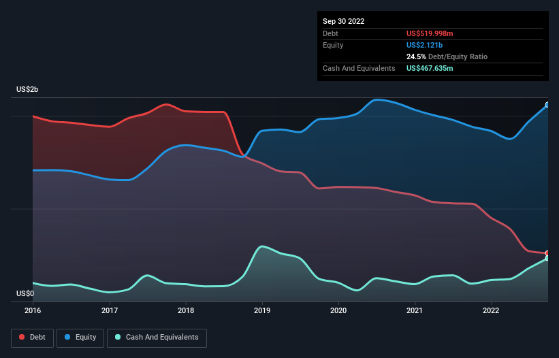The width and height of the screenshot is (559, 358).
Task: Click the US$0 y-axis label
Action: click(x=25, y=293)
